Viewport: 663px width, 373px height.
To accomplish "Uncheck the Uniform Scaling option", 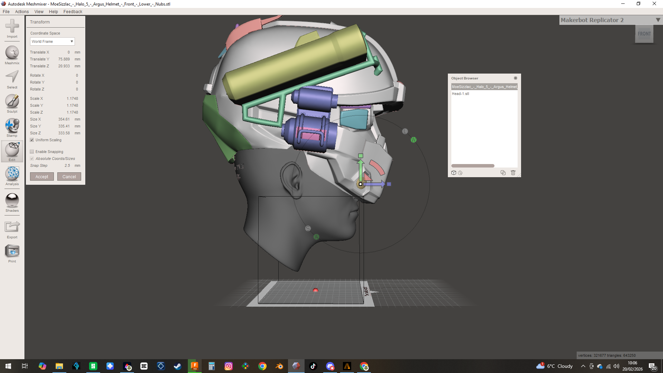I will click(x=32, y=140).
